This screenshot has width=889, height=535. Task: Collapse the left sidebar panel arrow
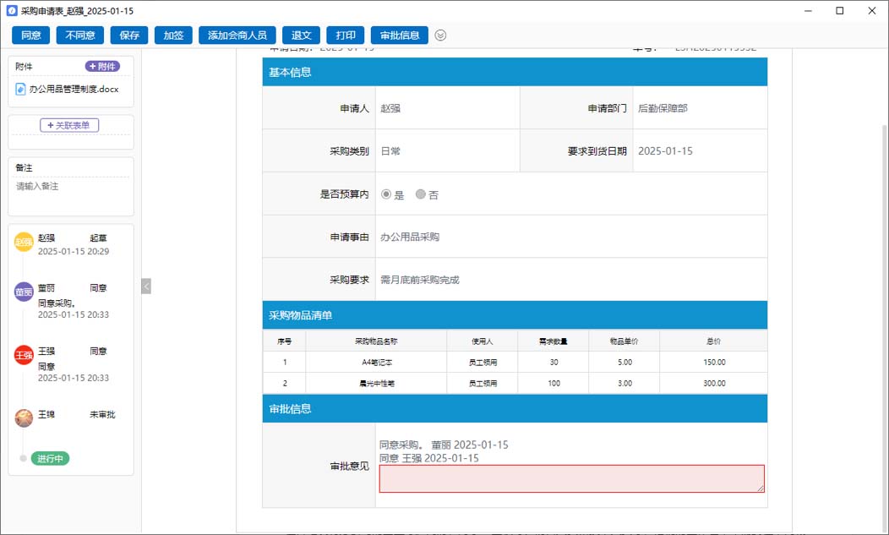click(146, 287)
